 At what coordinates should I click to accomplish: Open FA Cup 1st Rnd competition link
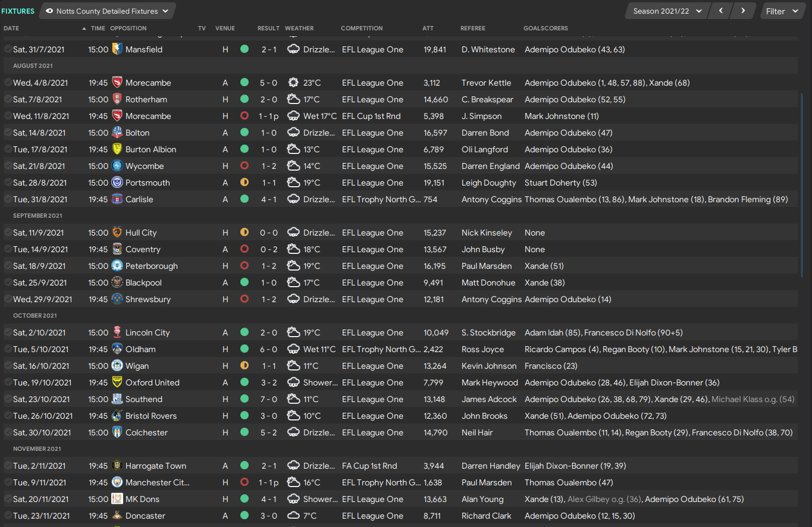click(x=369, y=466)
